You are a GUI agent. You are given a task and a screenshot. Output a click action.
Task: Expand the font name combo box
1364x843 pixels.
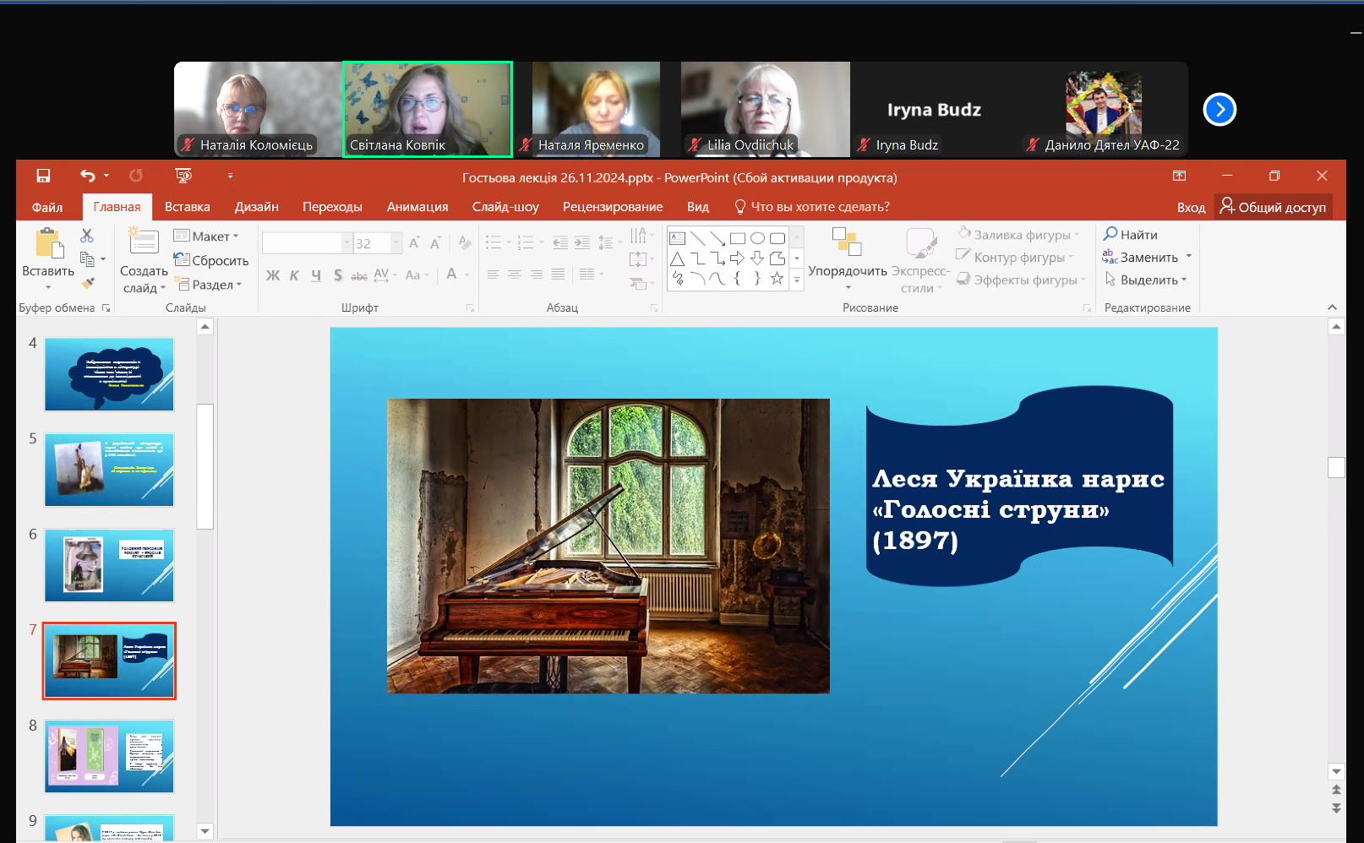point(346,243)
